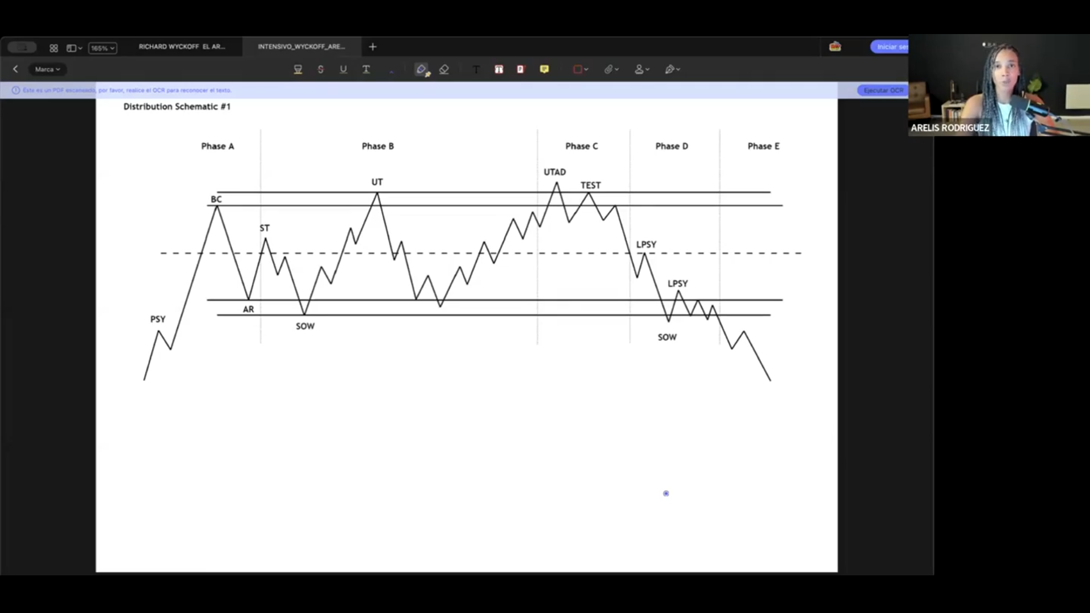Switch to RICHARD WYCKOFF EL AR... tab

[182, 47]
